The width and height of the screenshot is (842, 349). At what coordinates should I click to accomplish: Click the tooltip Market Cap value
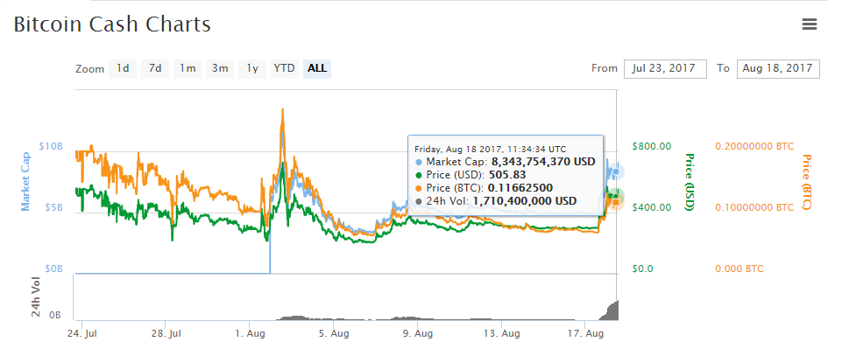tap(543, 161)
